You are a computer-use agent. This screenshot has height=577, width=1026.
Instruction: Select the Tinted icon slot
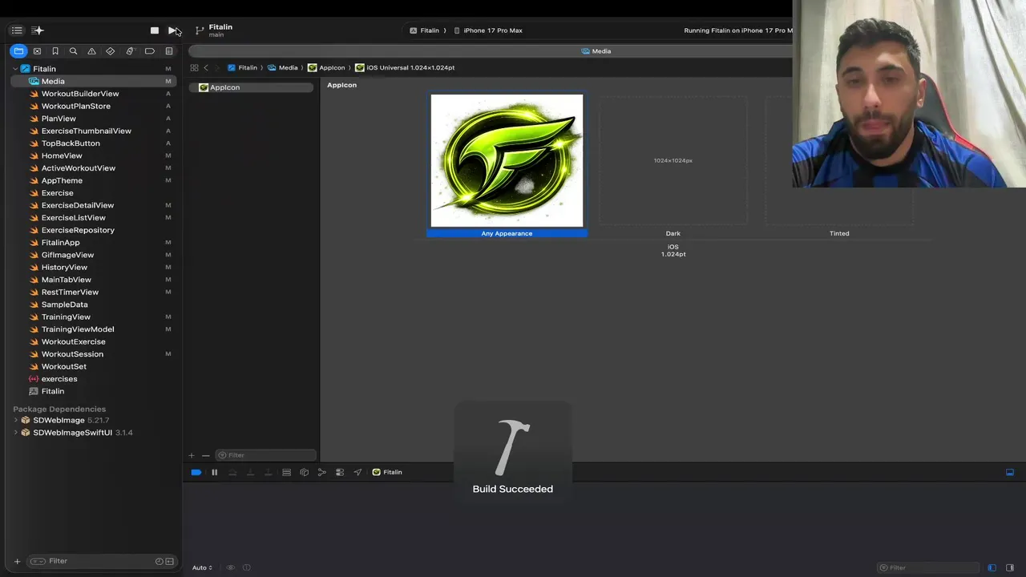(x=839, y=161)
